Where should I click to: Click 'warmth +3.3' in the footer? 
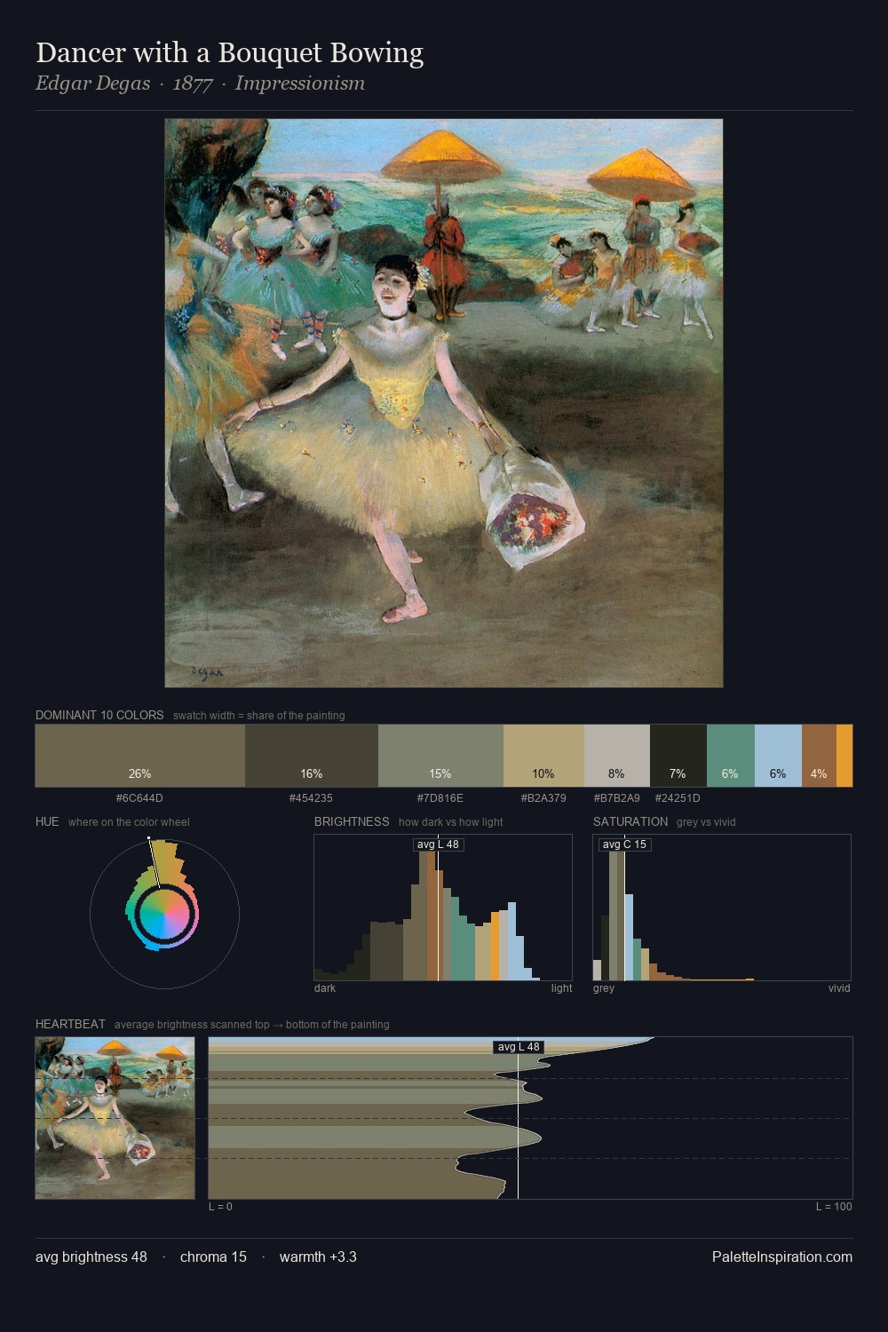pyautogui.click(x=318, y=1257)
